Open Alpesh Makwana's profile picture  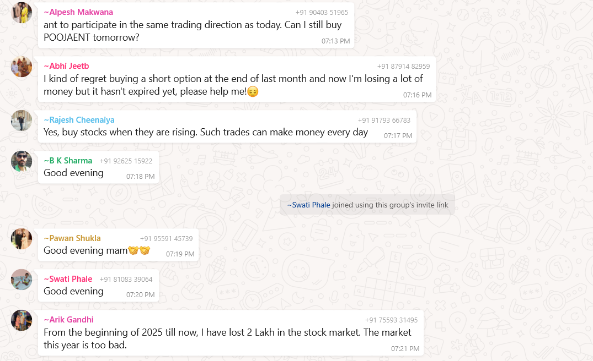click(22, 13)
